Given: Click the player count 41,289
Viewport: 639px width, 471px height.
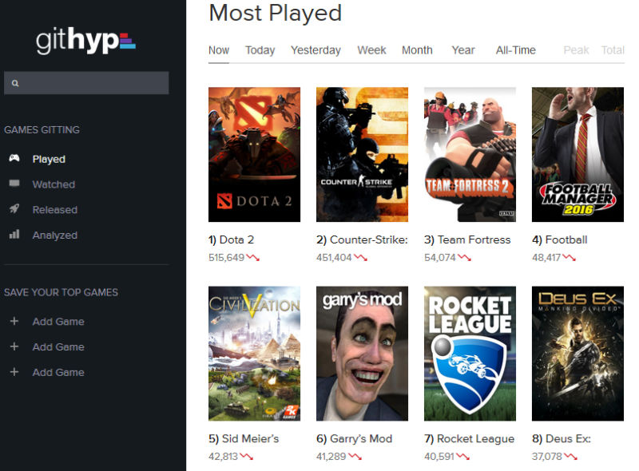Looking at the screenshot, I should pos(331,457).
